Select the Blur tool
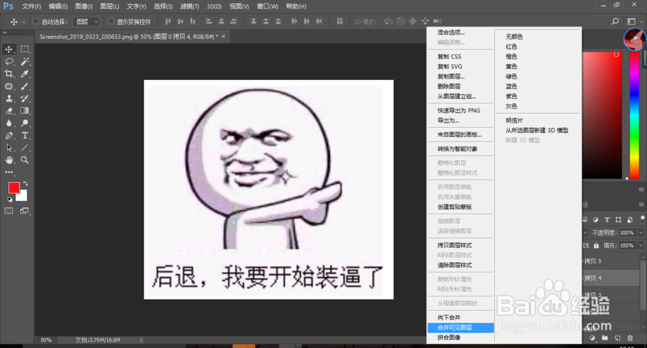Viewport: 647px width, 348px height. 8,123
